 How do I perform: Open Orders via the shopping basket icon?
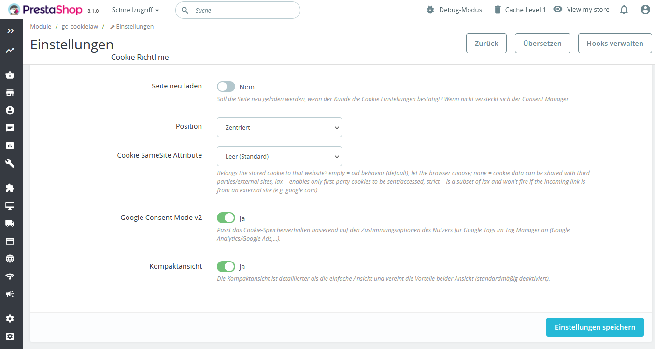[x=10, y=75]
